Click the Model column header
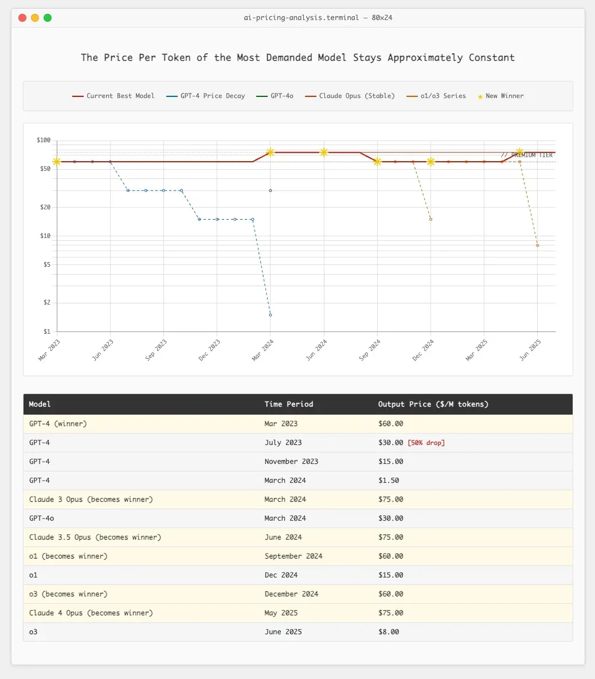Viewport: 595px width, 679px height. [40, 404]
